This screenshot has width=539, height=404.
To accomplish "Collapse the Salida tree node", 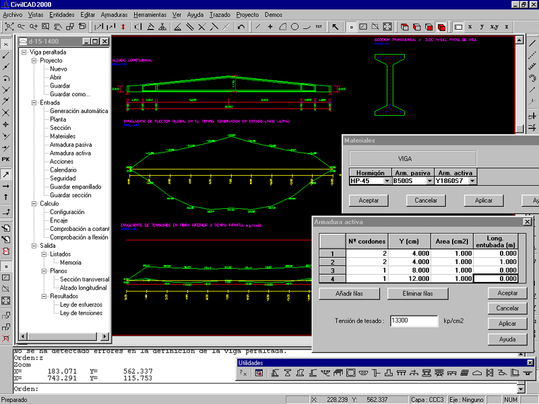I will coord(33,246).
